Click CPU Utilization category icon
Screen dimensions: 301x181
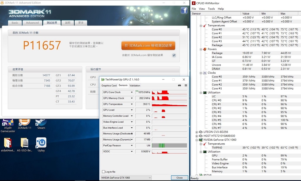tap(205, 92)
